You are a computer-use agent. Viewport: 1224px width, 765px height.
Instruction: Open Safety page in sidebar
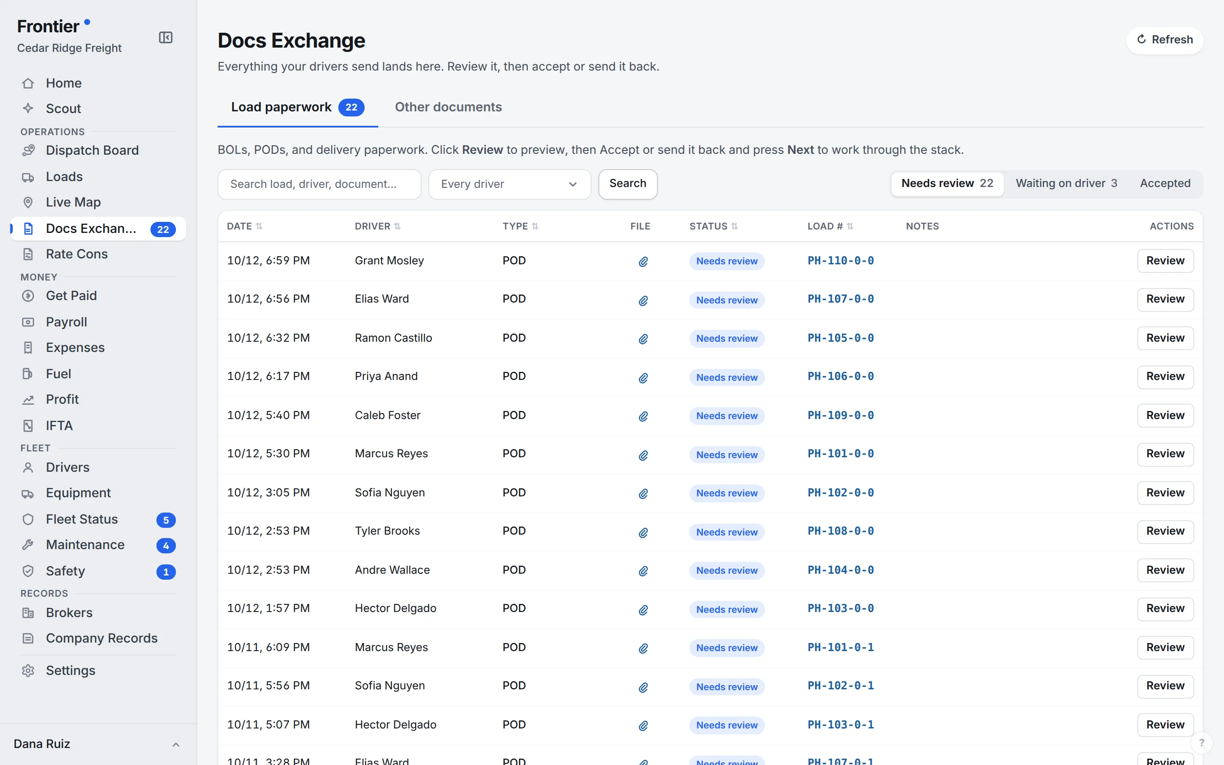pos(98,571)
